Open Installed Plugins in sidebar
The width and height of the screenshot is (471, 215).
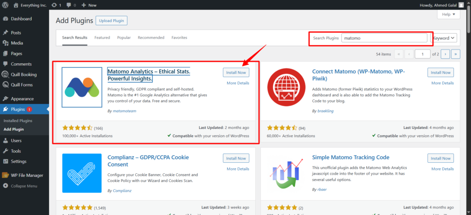pyautogui.click(x=18, y=121)
